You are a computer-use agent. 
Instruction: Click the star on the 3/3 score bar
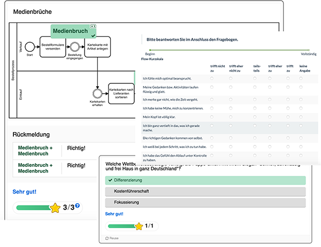click(55, 208)
